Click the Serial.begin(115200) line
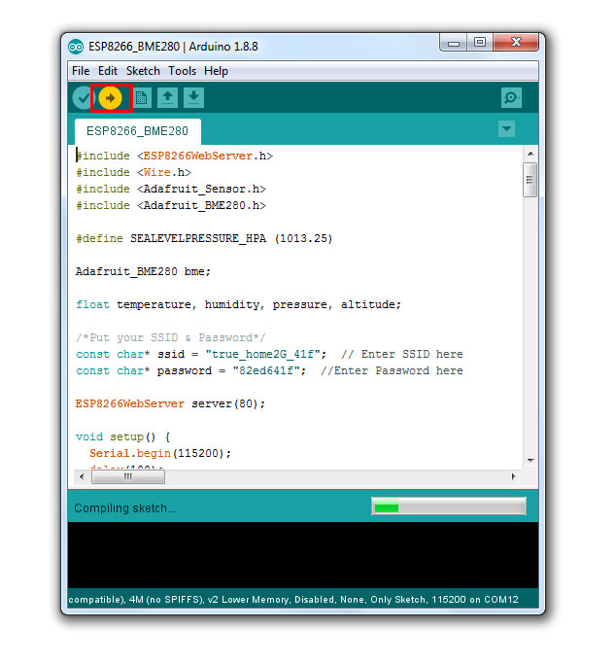Image resolution: width=616 pixels, height=663 pixels. tap(160, 453)
